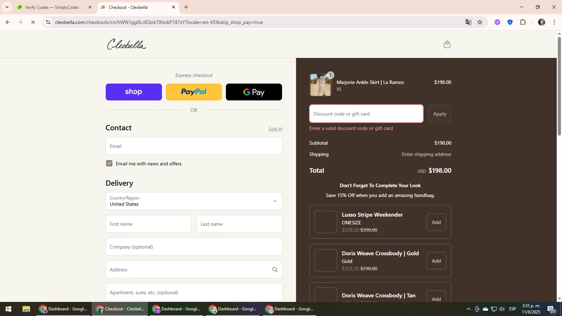Focus the Email input field
The width and height of the screenshot is (562, 316).
coord(194,146)
